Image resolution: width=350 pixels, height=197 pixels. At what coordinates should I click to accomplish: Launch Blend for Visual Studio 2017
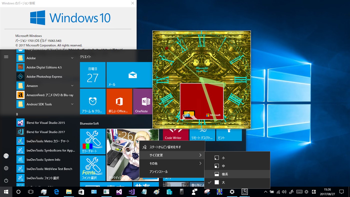(x=46, y=132)
